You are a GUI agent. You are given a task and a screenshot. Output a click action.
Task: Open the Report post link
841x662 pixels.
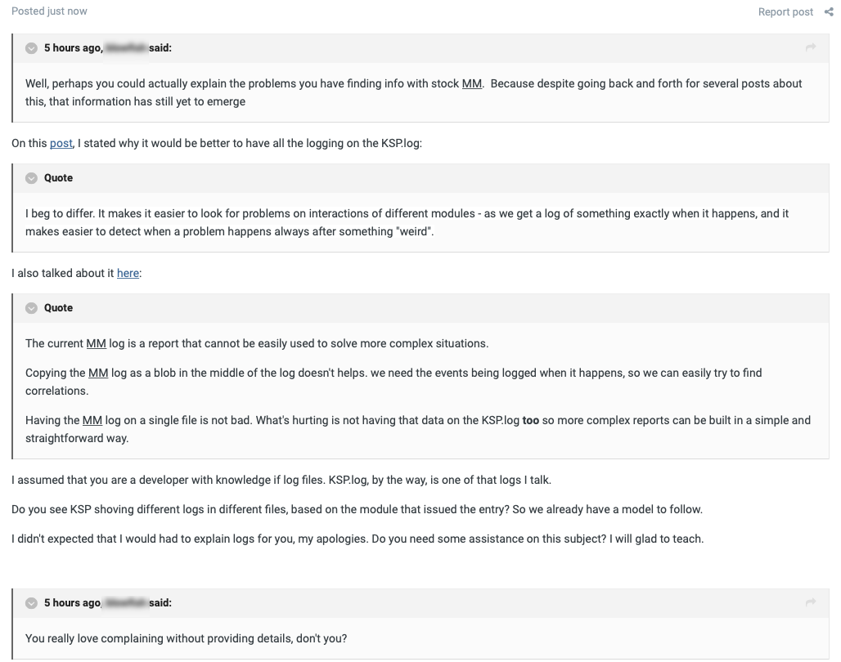pos(785,11)
